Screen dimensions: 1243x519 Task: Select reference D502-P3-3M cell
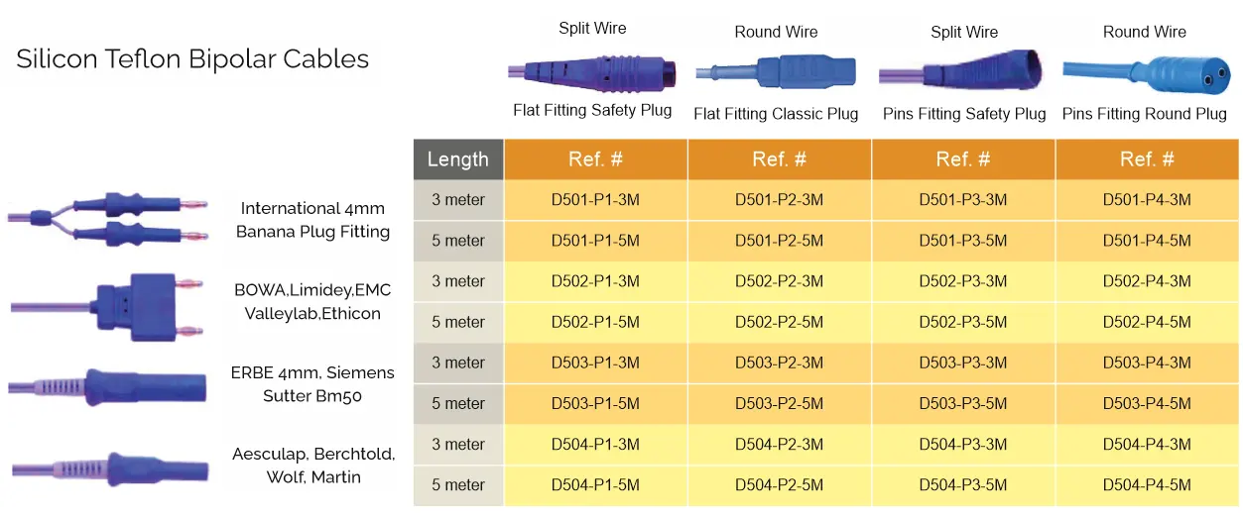pyautogui.click(x=962, y=281)
